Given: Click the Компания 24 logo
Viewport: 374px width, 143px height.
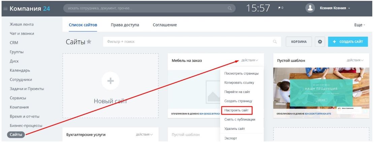Looking at the screenshot, I should pyautogui.click(x=30, y=8).
